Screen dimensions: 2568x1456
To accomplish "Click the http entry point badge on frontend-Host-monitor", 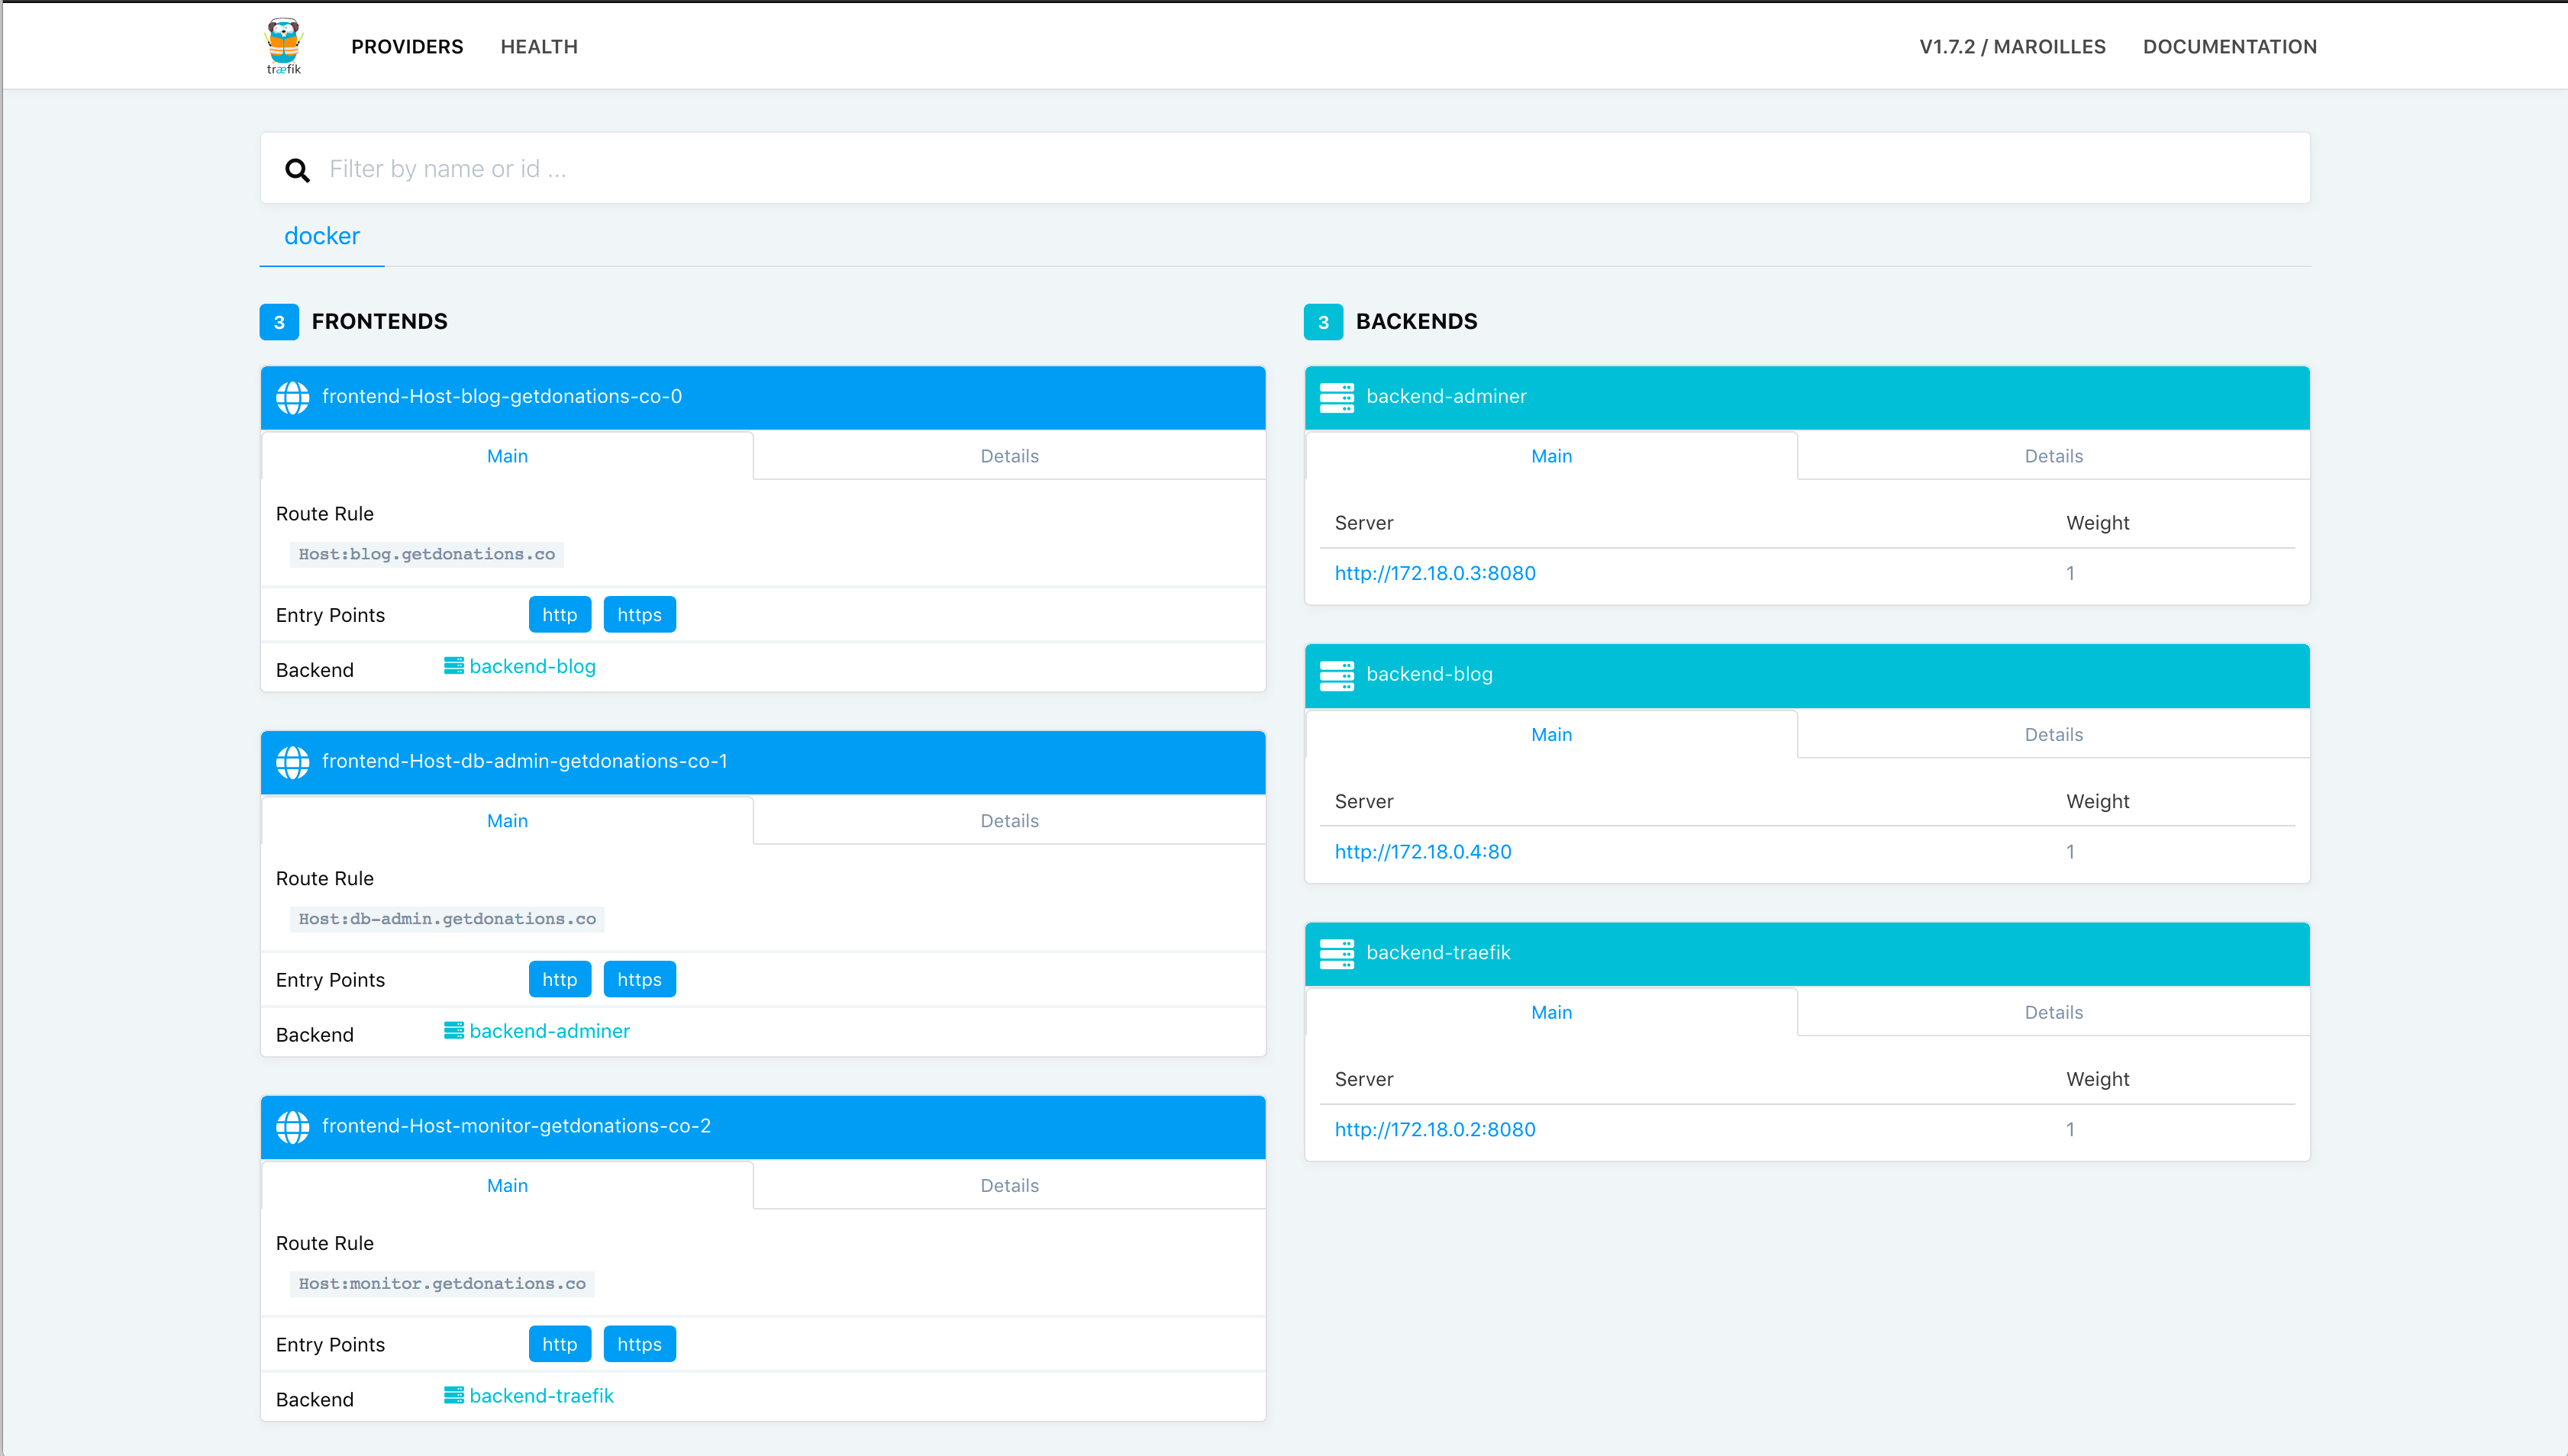I will (559, 1343).
